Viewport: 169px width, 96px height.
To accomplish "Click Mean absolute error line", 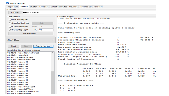I will (92, 45).
